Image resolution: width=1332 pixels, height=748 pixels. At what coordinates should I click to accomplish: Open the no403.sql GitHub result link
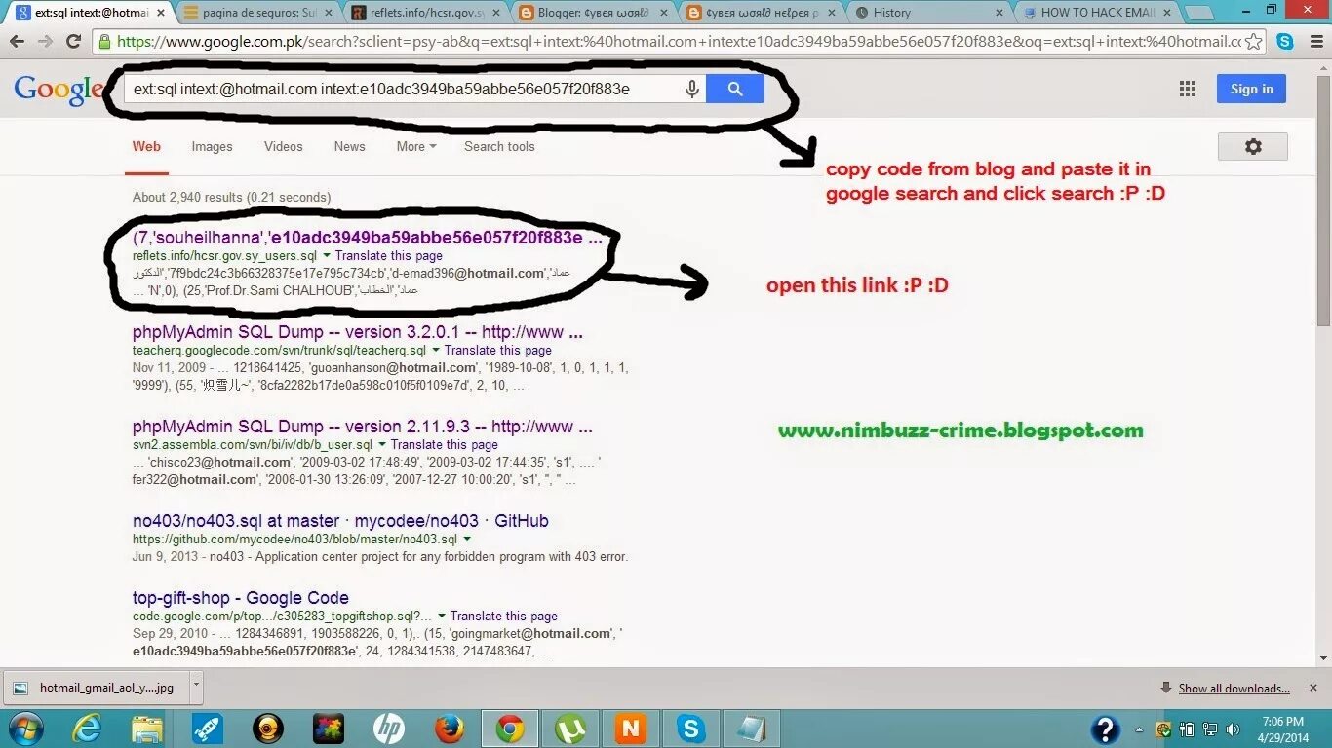(340, 521)
